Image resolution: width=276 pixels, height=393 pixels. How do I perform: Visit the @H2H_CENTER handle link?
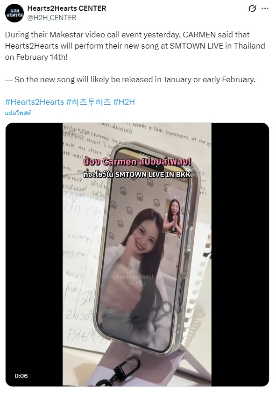52,18
